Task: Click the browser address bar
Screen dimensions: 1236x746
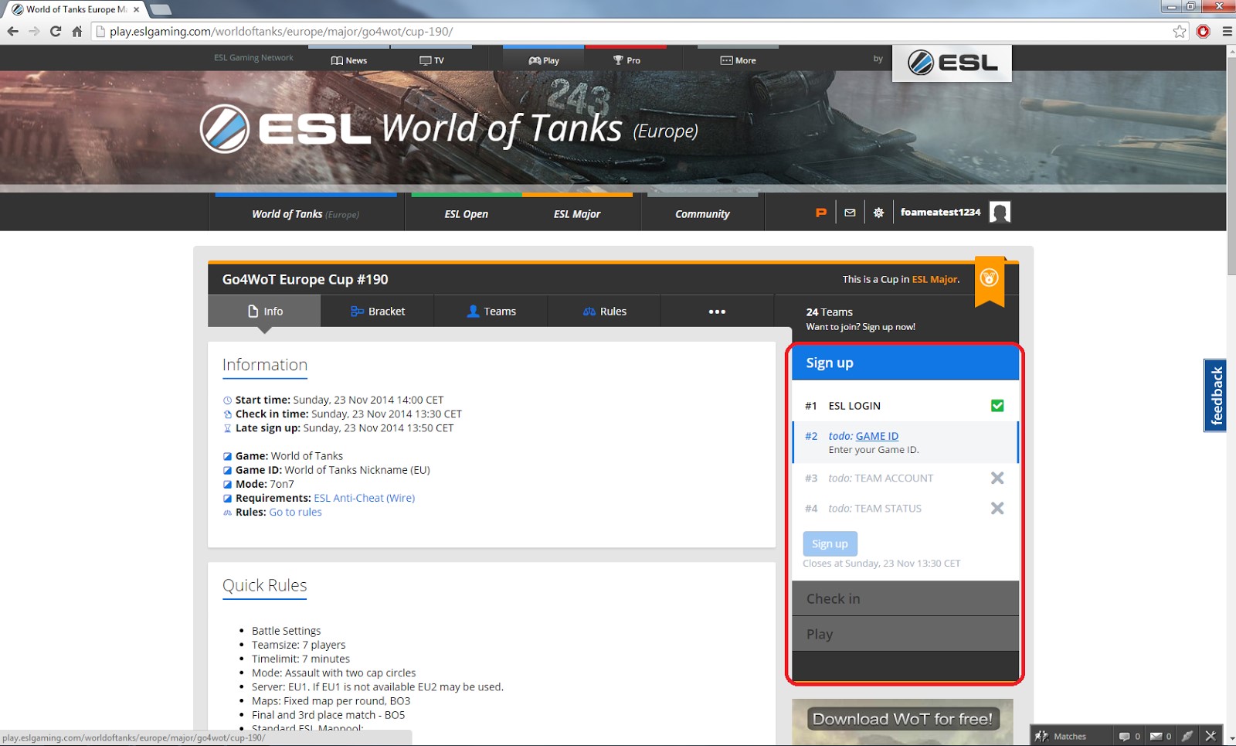Action: pyautogui.click(x=618, y=32)
